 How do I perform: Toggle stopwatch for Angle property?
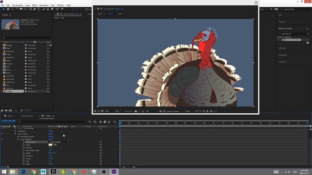coord(24,153)
